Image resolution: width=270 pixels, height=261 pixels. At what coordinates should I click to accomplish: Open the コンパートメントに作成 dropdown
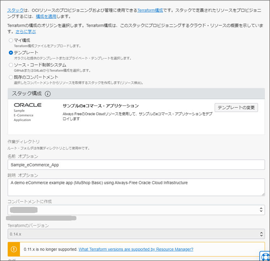click(x=136, y=210)
